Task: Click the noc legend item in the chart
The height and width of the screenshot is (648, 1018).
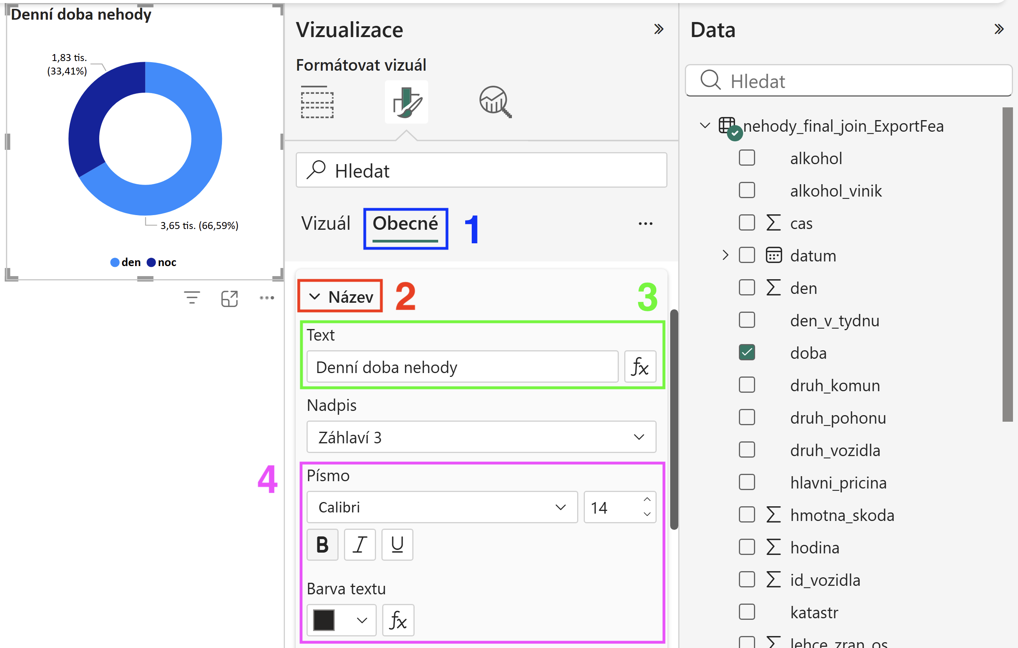Action: click(161, 262)
